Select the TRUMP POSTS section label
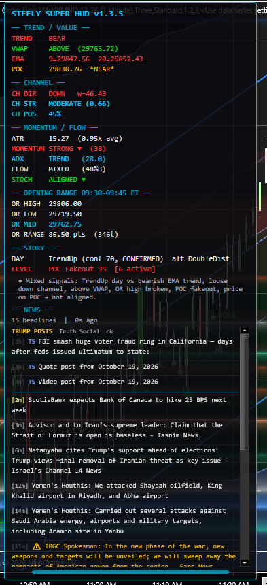This screenshot has width=267, height=585. [x=33, y=331]
